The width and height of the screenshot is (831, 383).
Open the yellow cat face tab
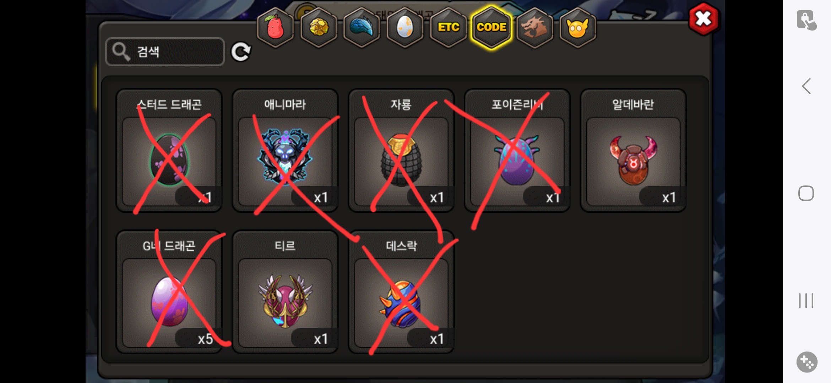(578, 28)
